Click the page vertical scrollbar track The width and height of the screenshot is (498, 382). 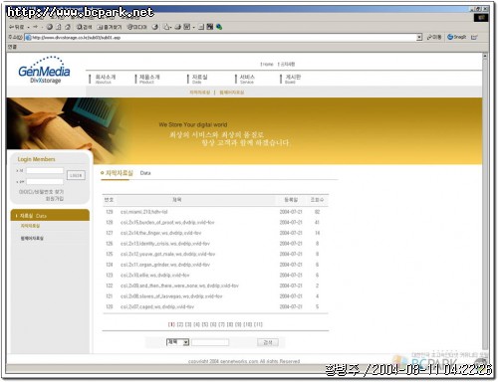[x=485, y=204]
